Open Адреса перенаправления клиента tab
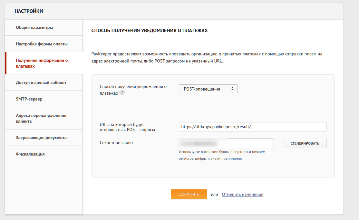Image resolution: width=359 pixels, height=220 pixels. 41,119
